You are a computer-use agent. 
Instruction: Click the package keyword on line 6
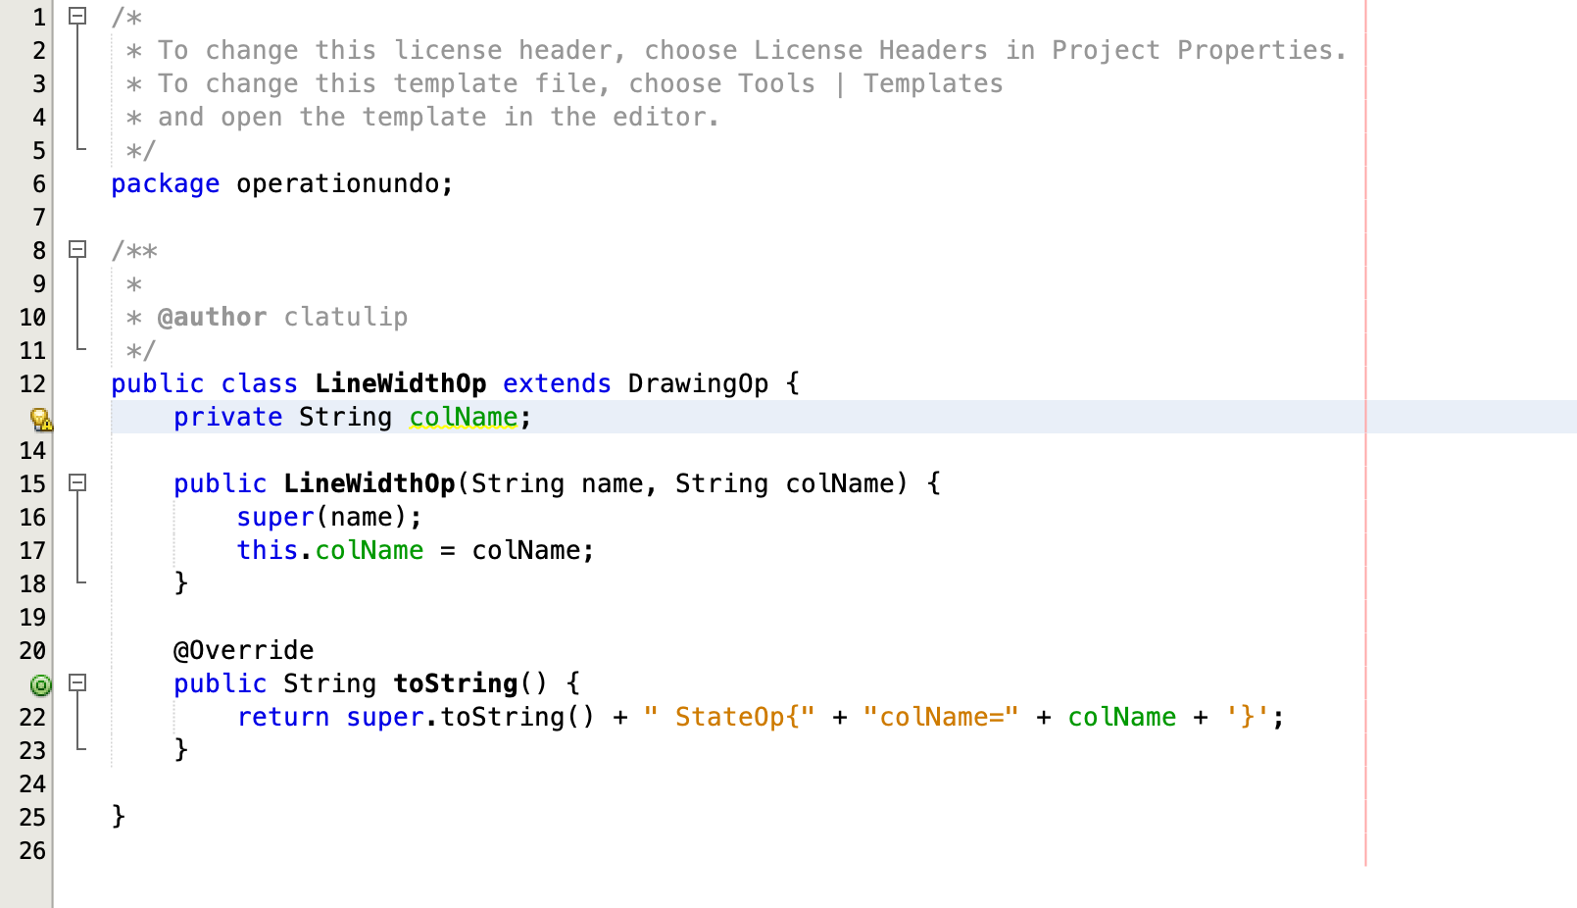pyautogui.click(x=165, y=183)
